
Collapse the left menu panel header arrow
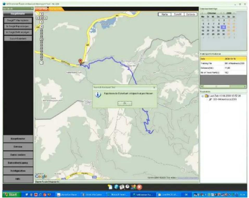pyautogui.click(x=32, y=8)
